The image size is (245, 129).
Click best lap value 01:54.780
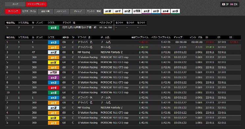[x=106, y=28]
